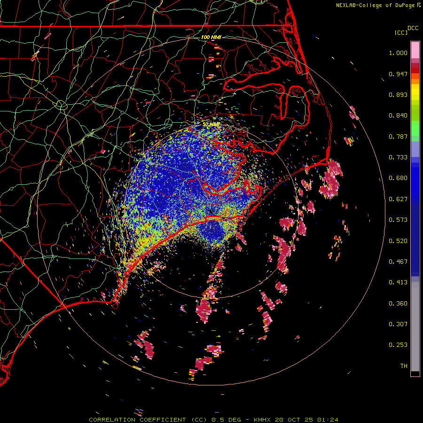The image size is (423, 423).
Task: Click the [CC] unit label above the legend
Action: [401, 32]
